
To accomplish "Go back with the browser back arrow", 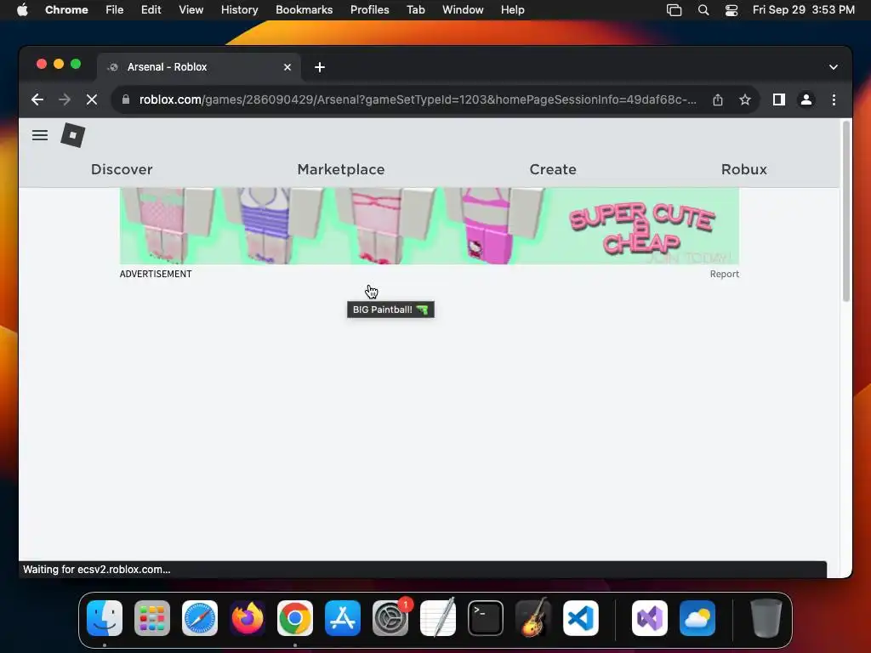I will pos(37,99).
